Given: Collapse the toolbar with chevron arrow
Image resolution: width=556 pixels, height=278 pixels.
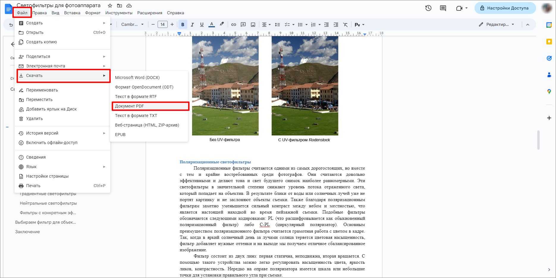Looking at the screenshot, I should (x=528, y=25).
